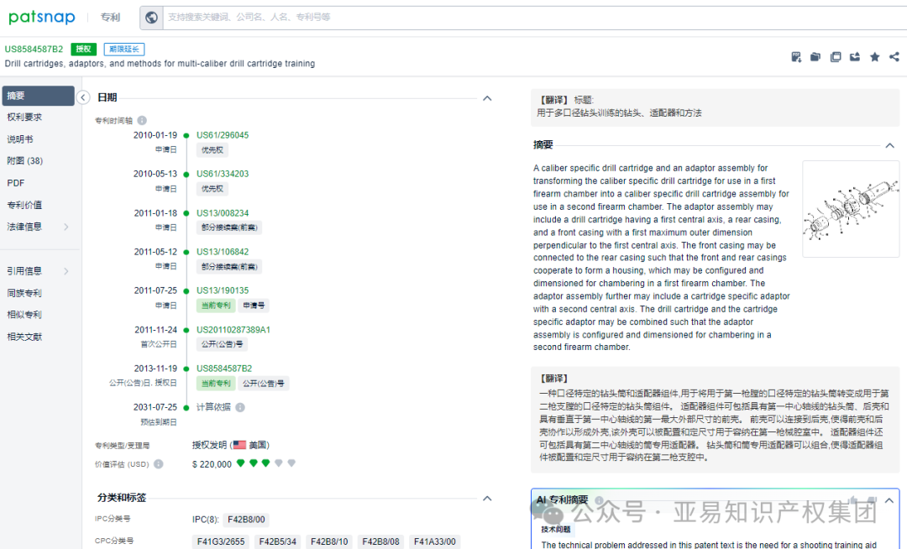Open application link US61/296045

[x=220, y=134]
